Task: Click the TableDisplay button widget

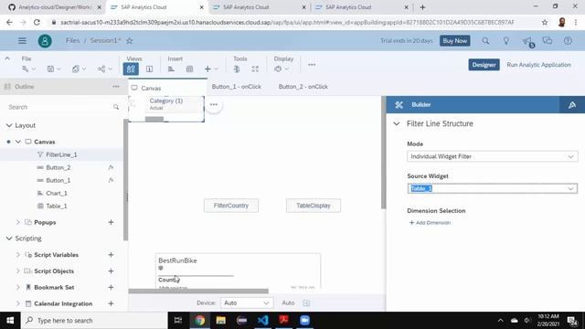Action: (x=314, y=206)
